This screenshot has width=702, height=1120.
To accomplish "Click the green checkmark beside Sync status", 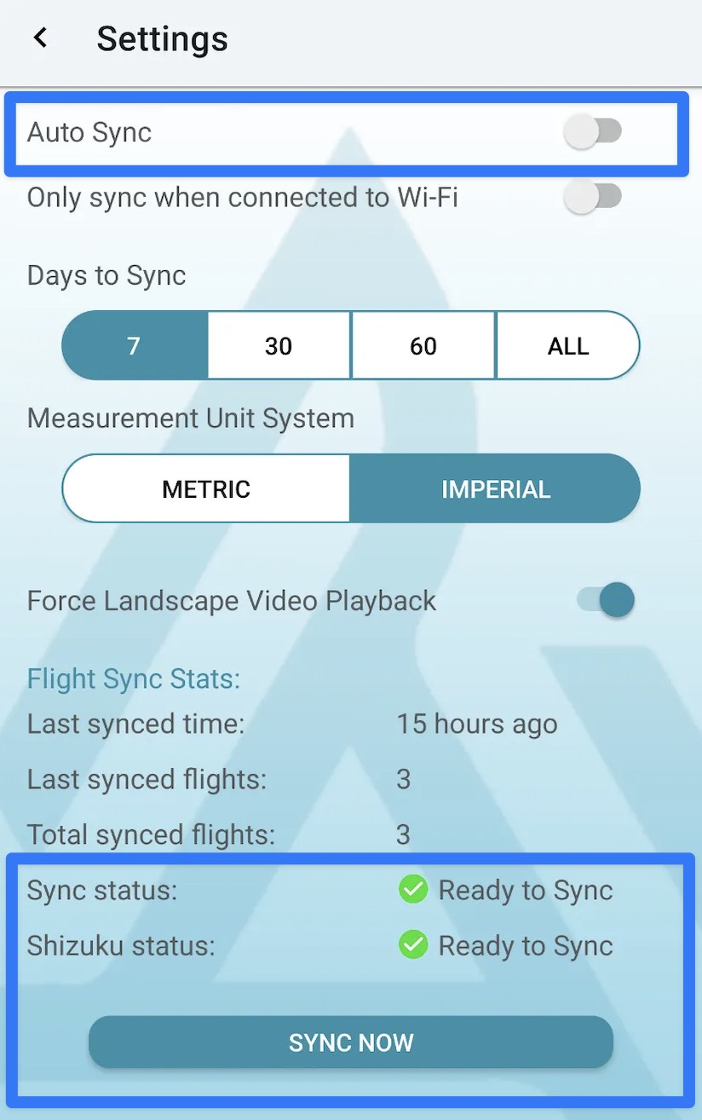I will (413, 890).
